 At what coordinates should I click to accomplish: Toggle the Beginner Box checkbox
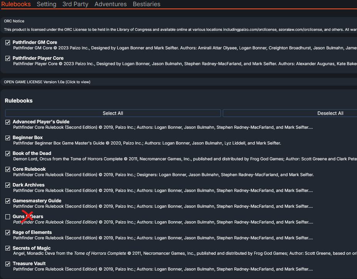(8, 138)
